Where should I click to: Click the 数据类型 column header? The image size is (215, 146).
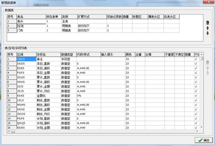[68, 55]
